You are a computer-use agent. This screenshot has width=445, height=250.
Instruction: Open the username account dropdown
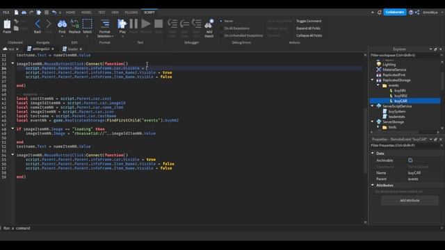[442, 12]
